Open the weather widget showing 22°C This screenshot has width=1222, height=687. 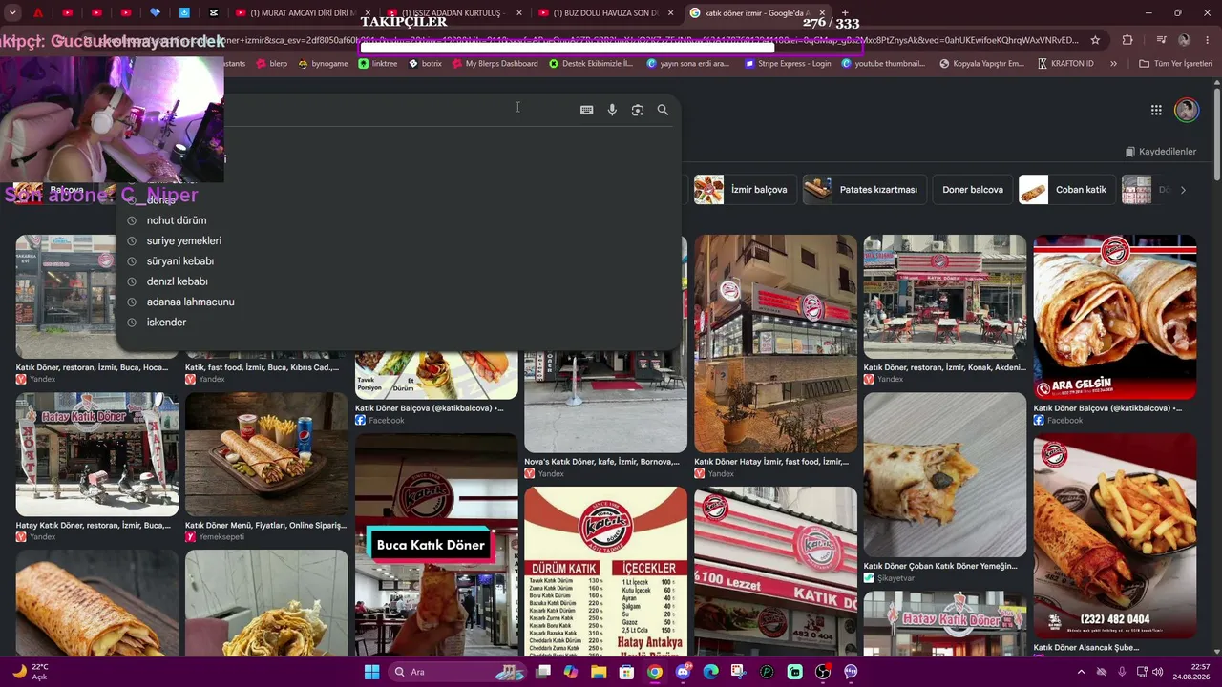point(31,672)
